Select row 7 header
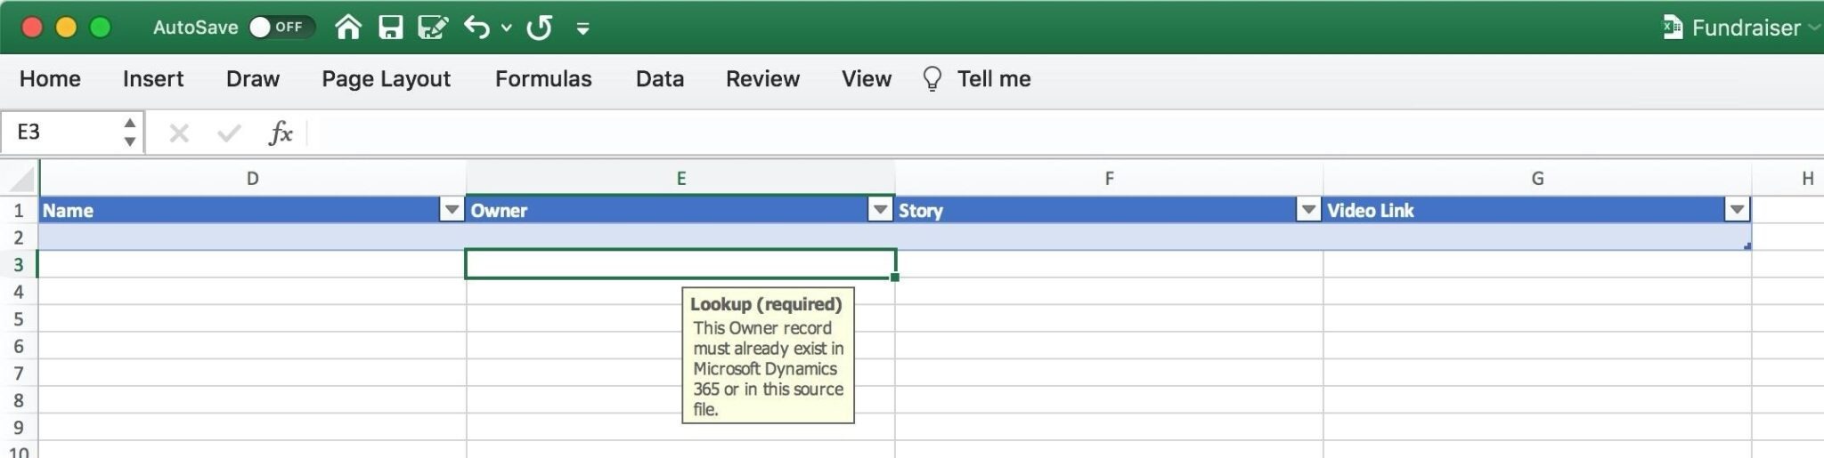1824x458 pixels. click(19, 374)
